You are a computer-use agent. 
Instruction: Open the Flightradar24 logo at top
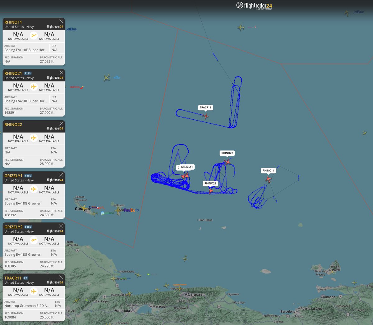pyautogui.click(x=254, y=6)
